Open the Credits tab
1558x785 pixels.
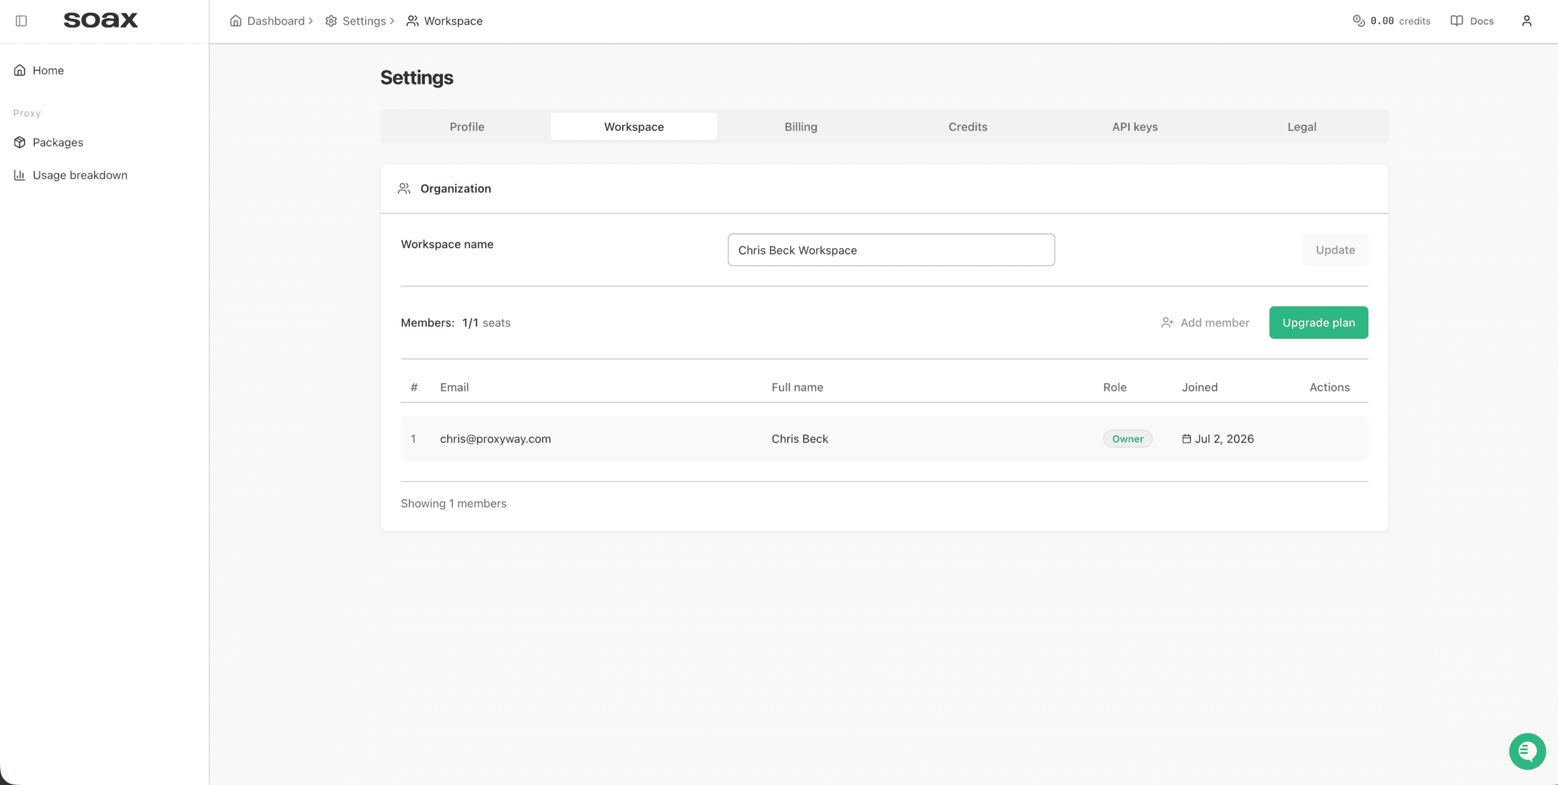coord(968,126)
